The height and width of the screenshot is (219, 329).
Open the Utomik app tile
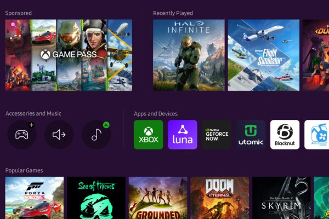point(251,135)
